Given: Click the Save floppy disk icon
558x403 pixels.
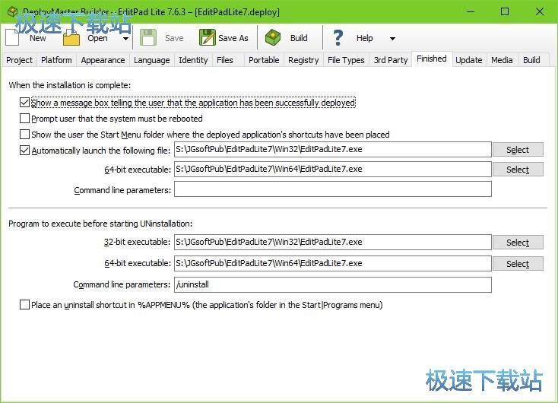Looking at the screenshot, I should [148, 37].
